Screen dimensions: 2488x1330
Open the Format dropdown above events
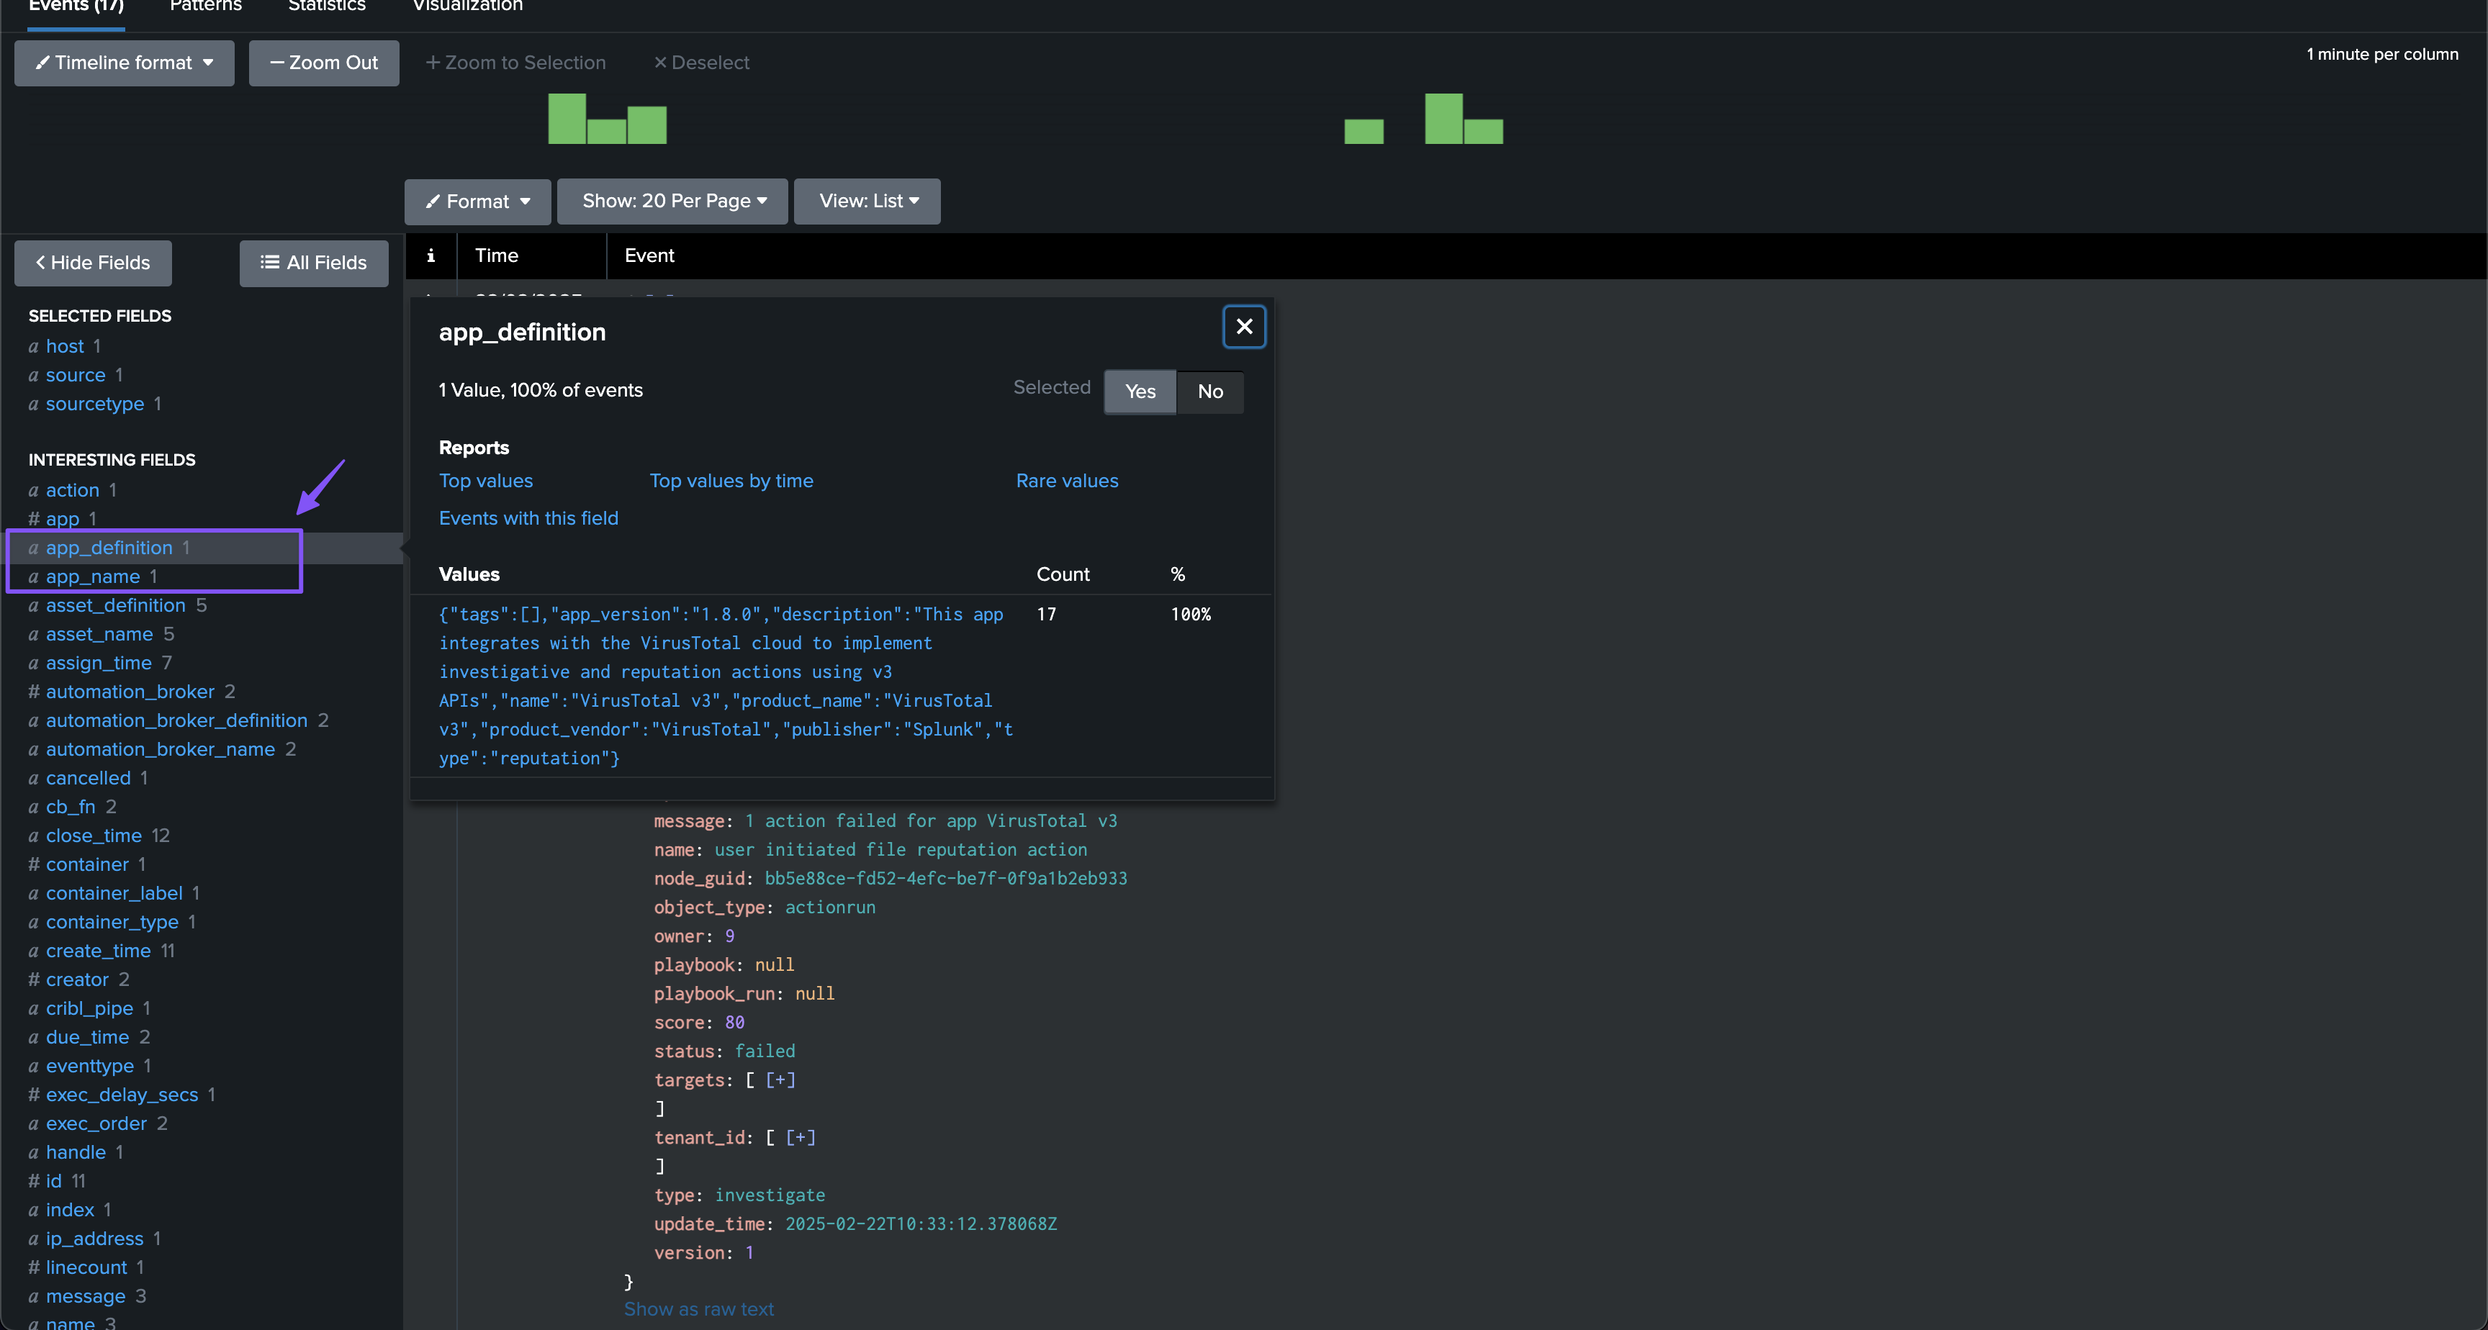[x=478, y=201]
